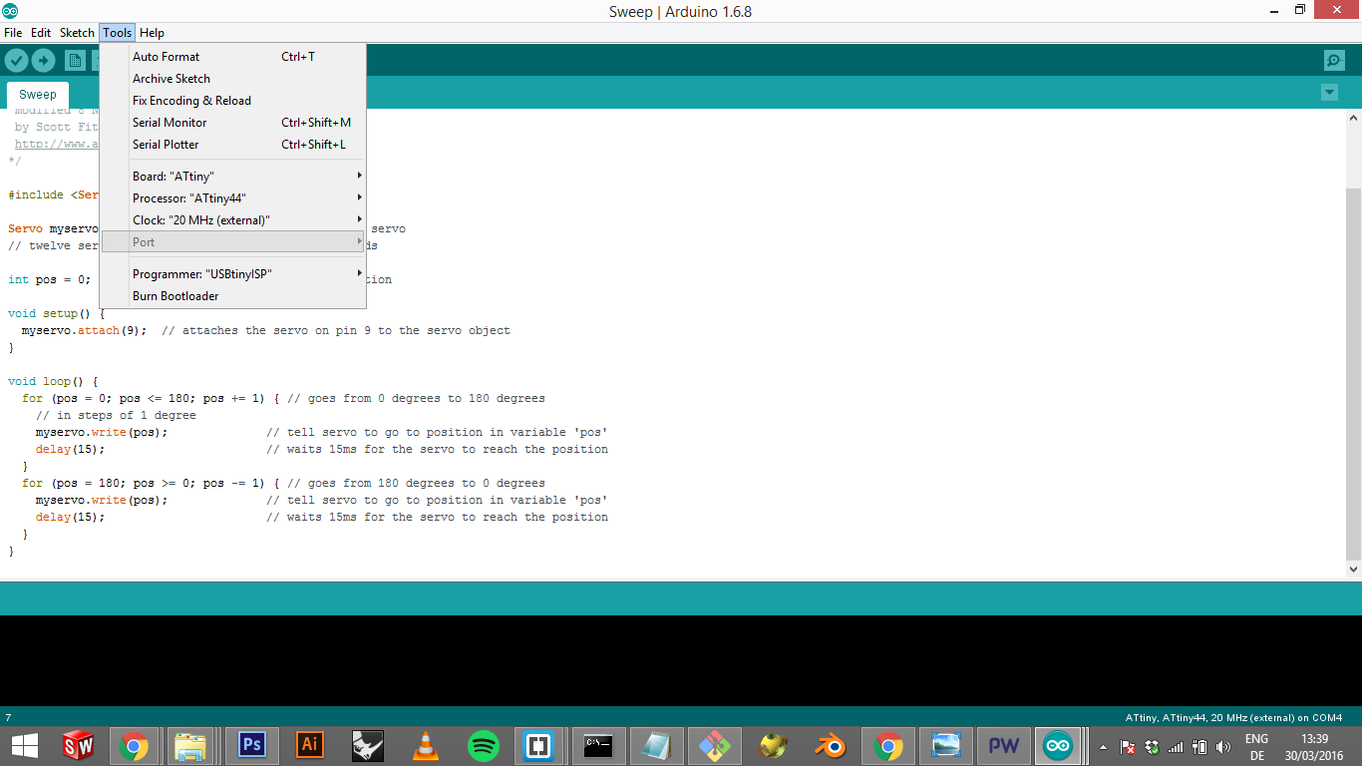This screenshot has width=1362, height=766.
Task: Click the '// in steps of 1 degree' comment
Action: pyautogui.click(x=116, y=415)
